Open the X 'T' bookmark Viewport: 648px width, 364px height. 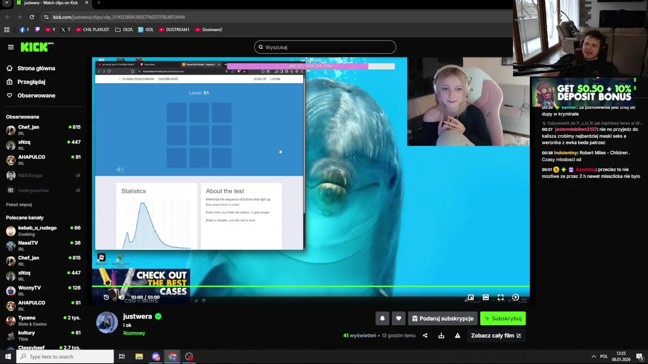point(65,30)
